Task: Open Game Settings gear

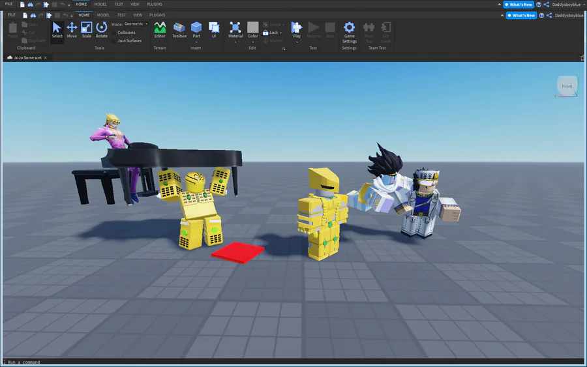Action: click(x=350, y=32)
